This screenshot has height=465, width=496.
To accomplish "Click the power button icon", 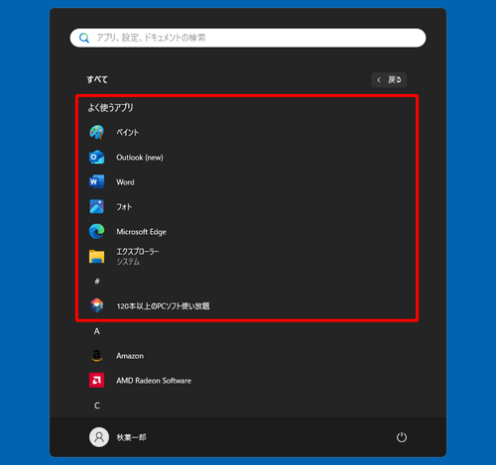I will point(402,437).
